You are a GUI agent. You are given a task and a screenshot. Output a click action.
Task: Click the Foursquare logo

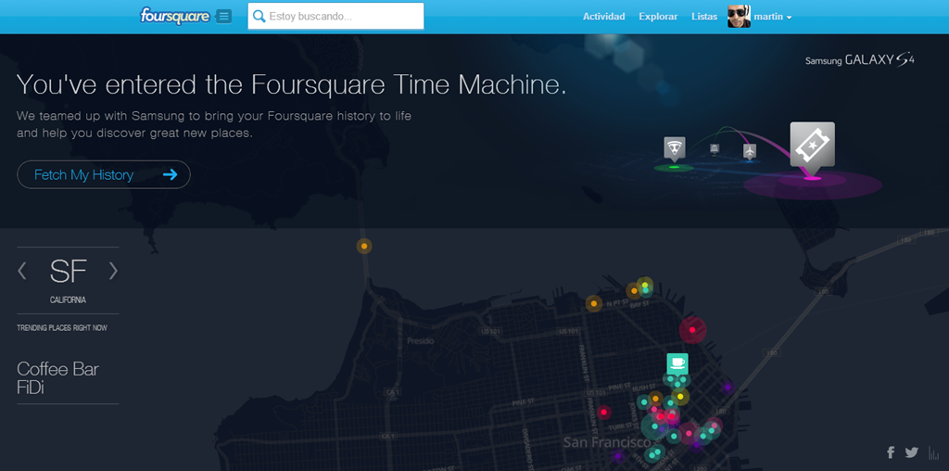click(x=175, y=17)
